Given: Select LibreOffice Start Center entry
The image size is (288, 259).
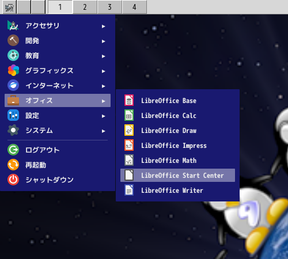Looking at the screenshot, I should pos(177,176).
